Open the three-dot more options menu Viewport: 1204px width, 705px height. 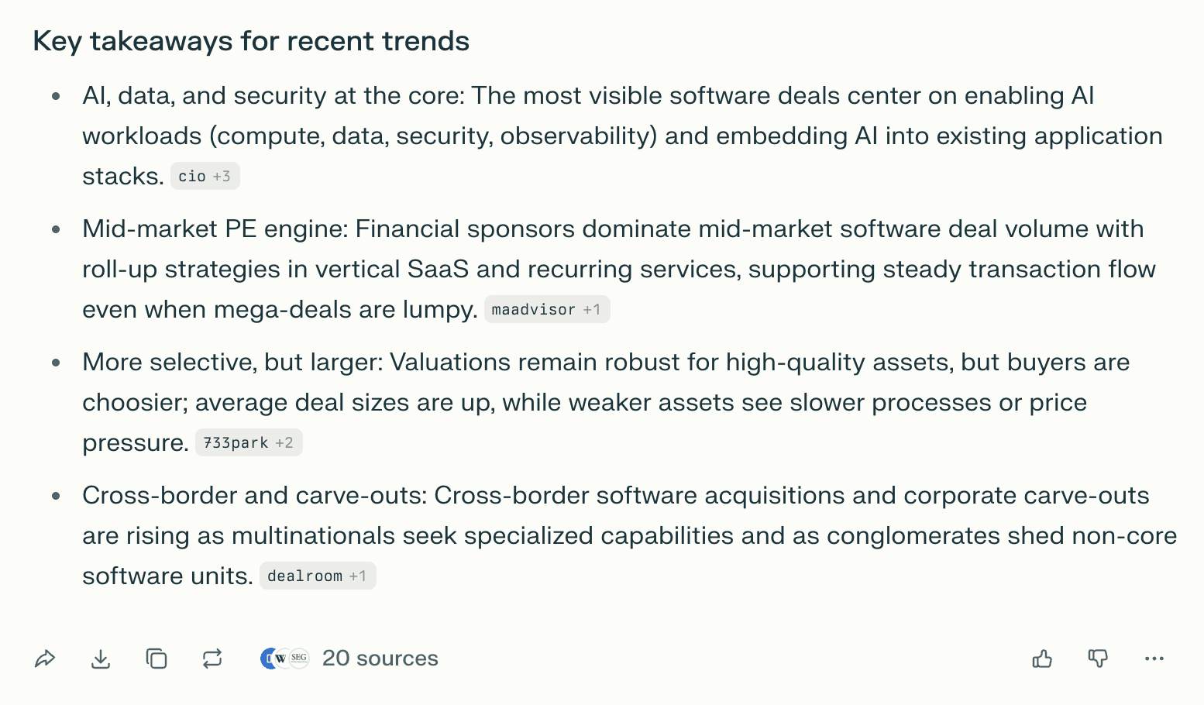pos(1154,658)
